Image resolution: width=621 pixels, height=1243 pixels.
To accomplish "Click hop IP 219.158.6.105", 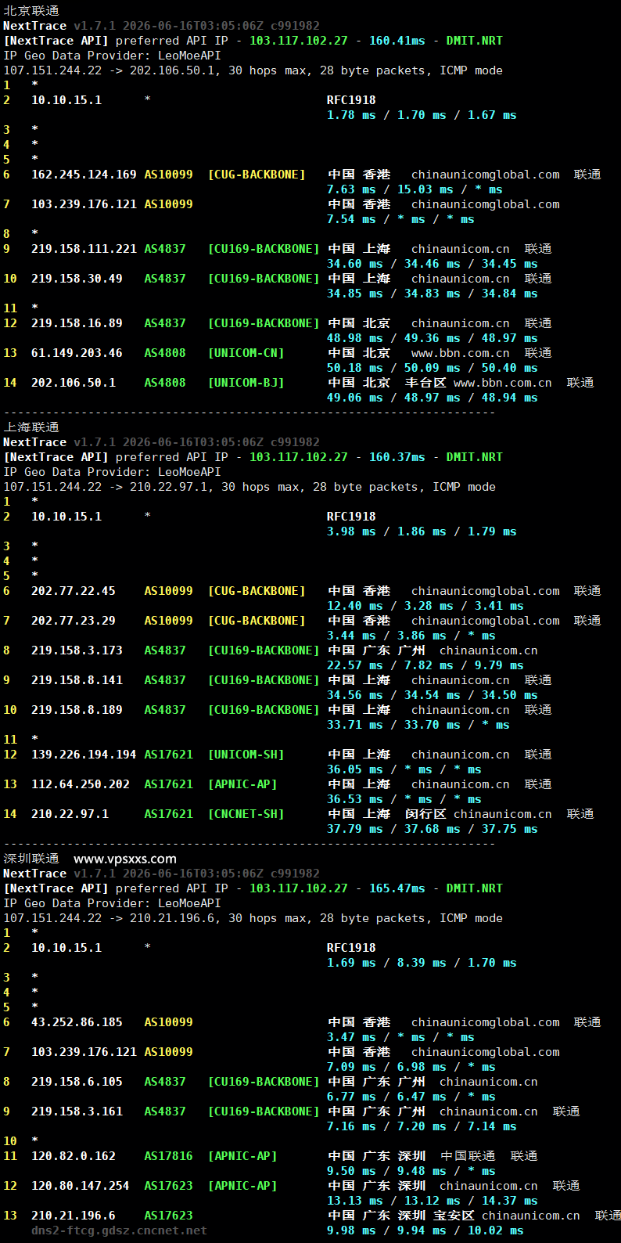I will coord(77,1082).
